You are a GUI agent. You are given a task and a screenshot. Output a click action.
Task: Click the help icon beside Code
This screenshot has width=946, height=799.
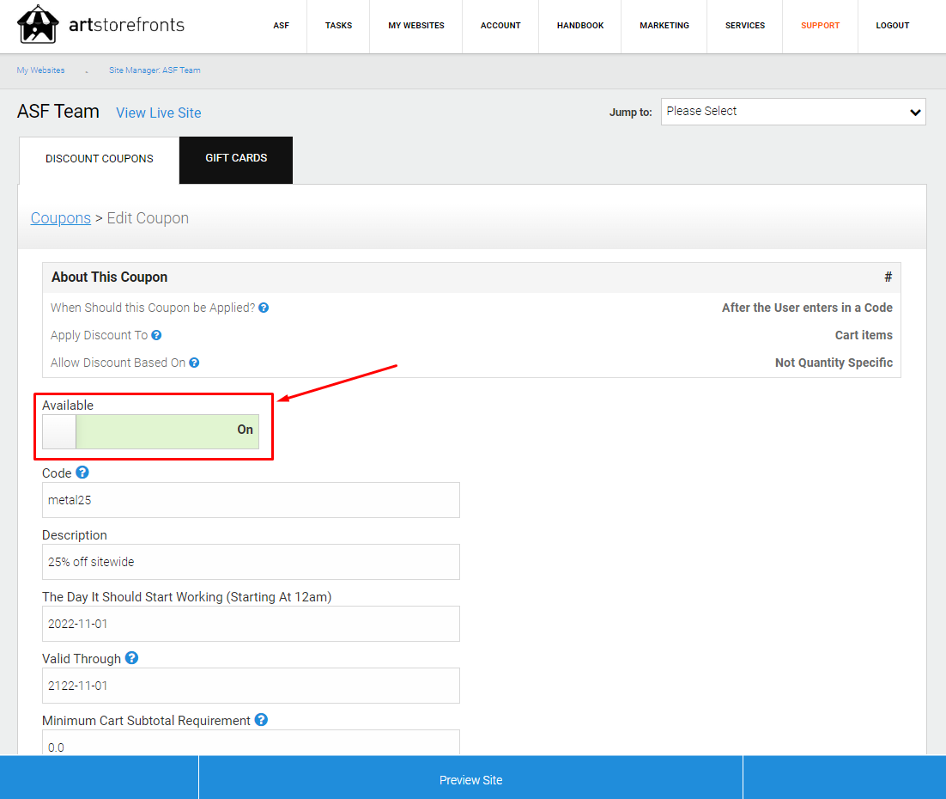point(82,473)
